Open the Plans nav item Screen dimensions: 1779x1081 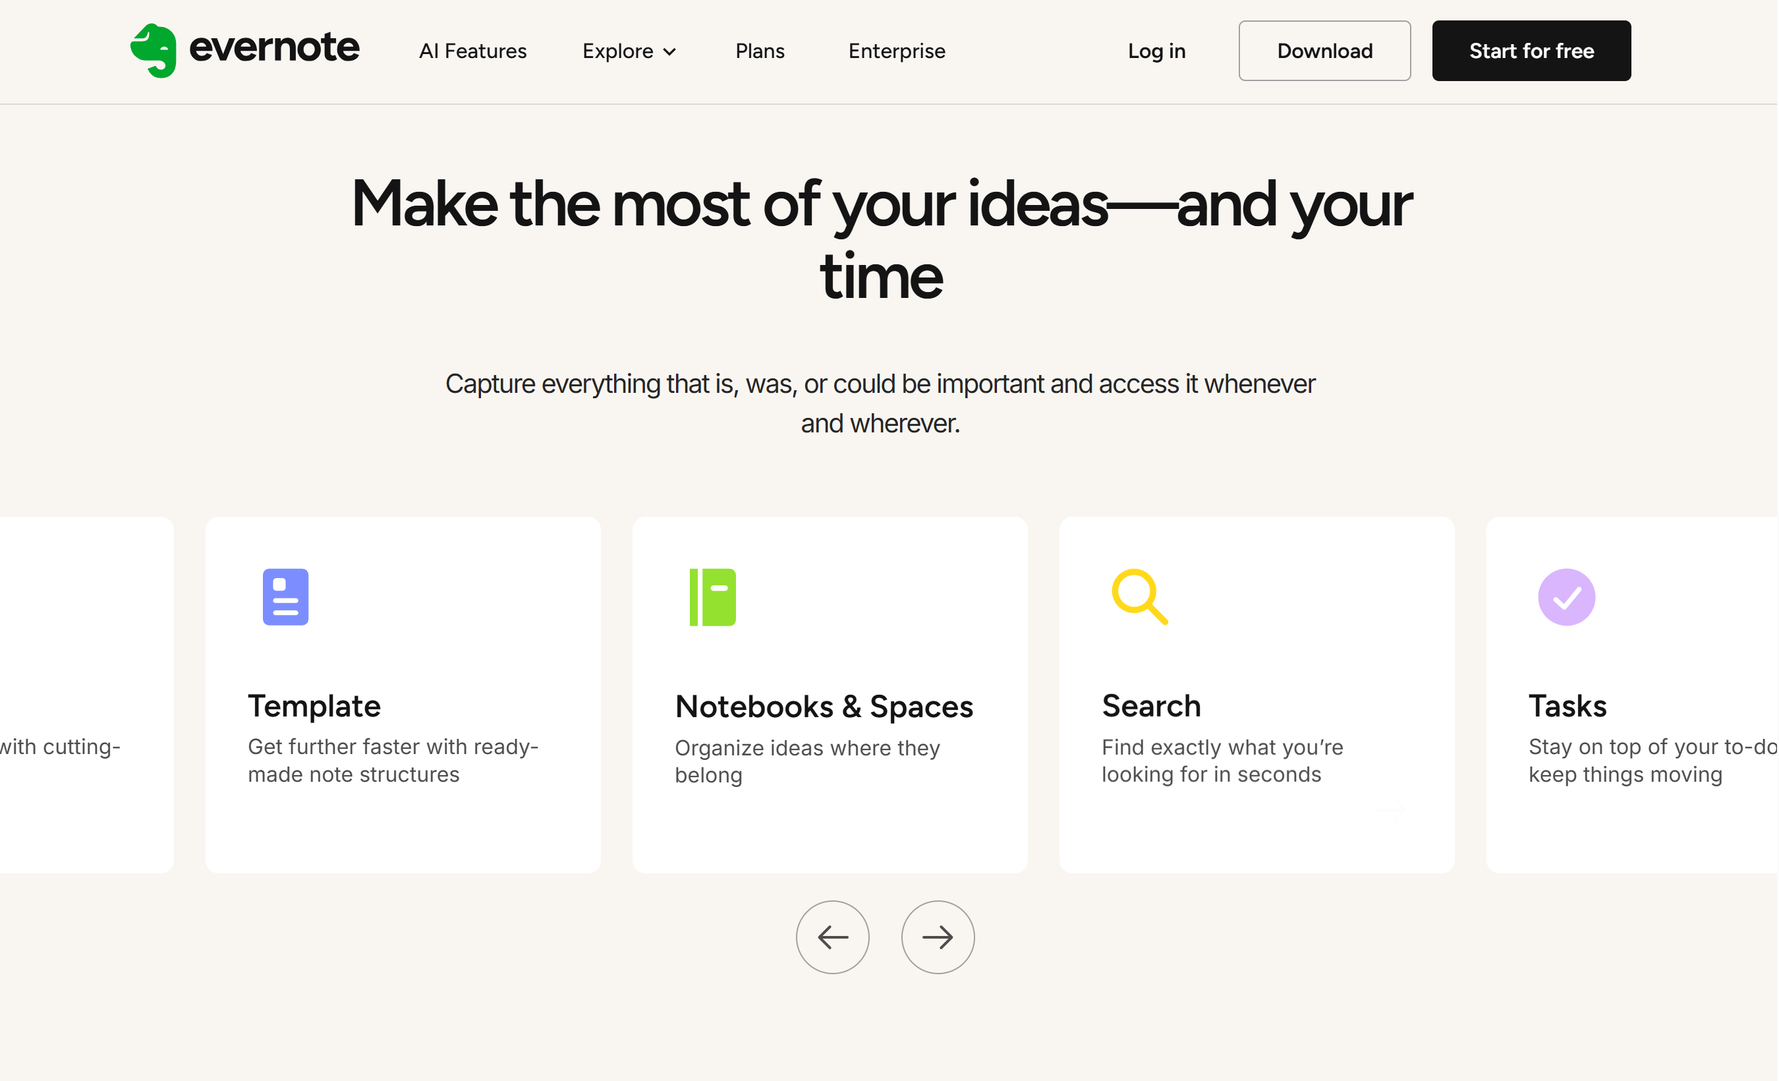[x=760, y=51]
